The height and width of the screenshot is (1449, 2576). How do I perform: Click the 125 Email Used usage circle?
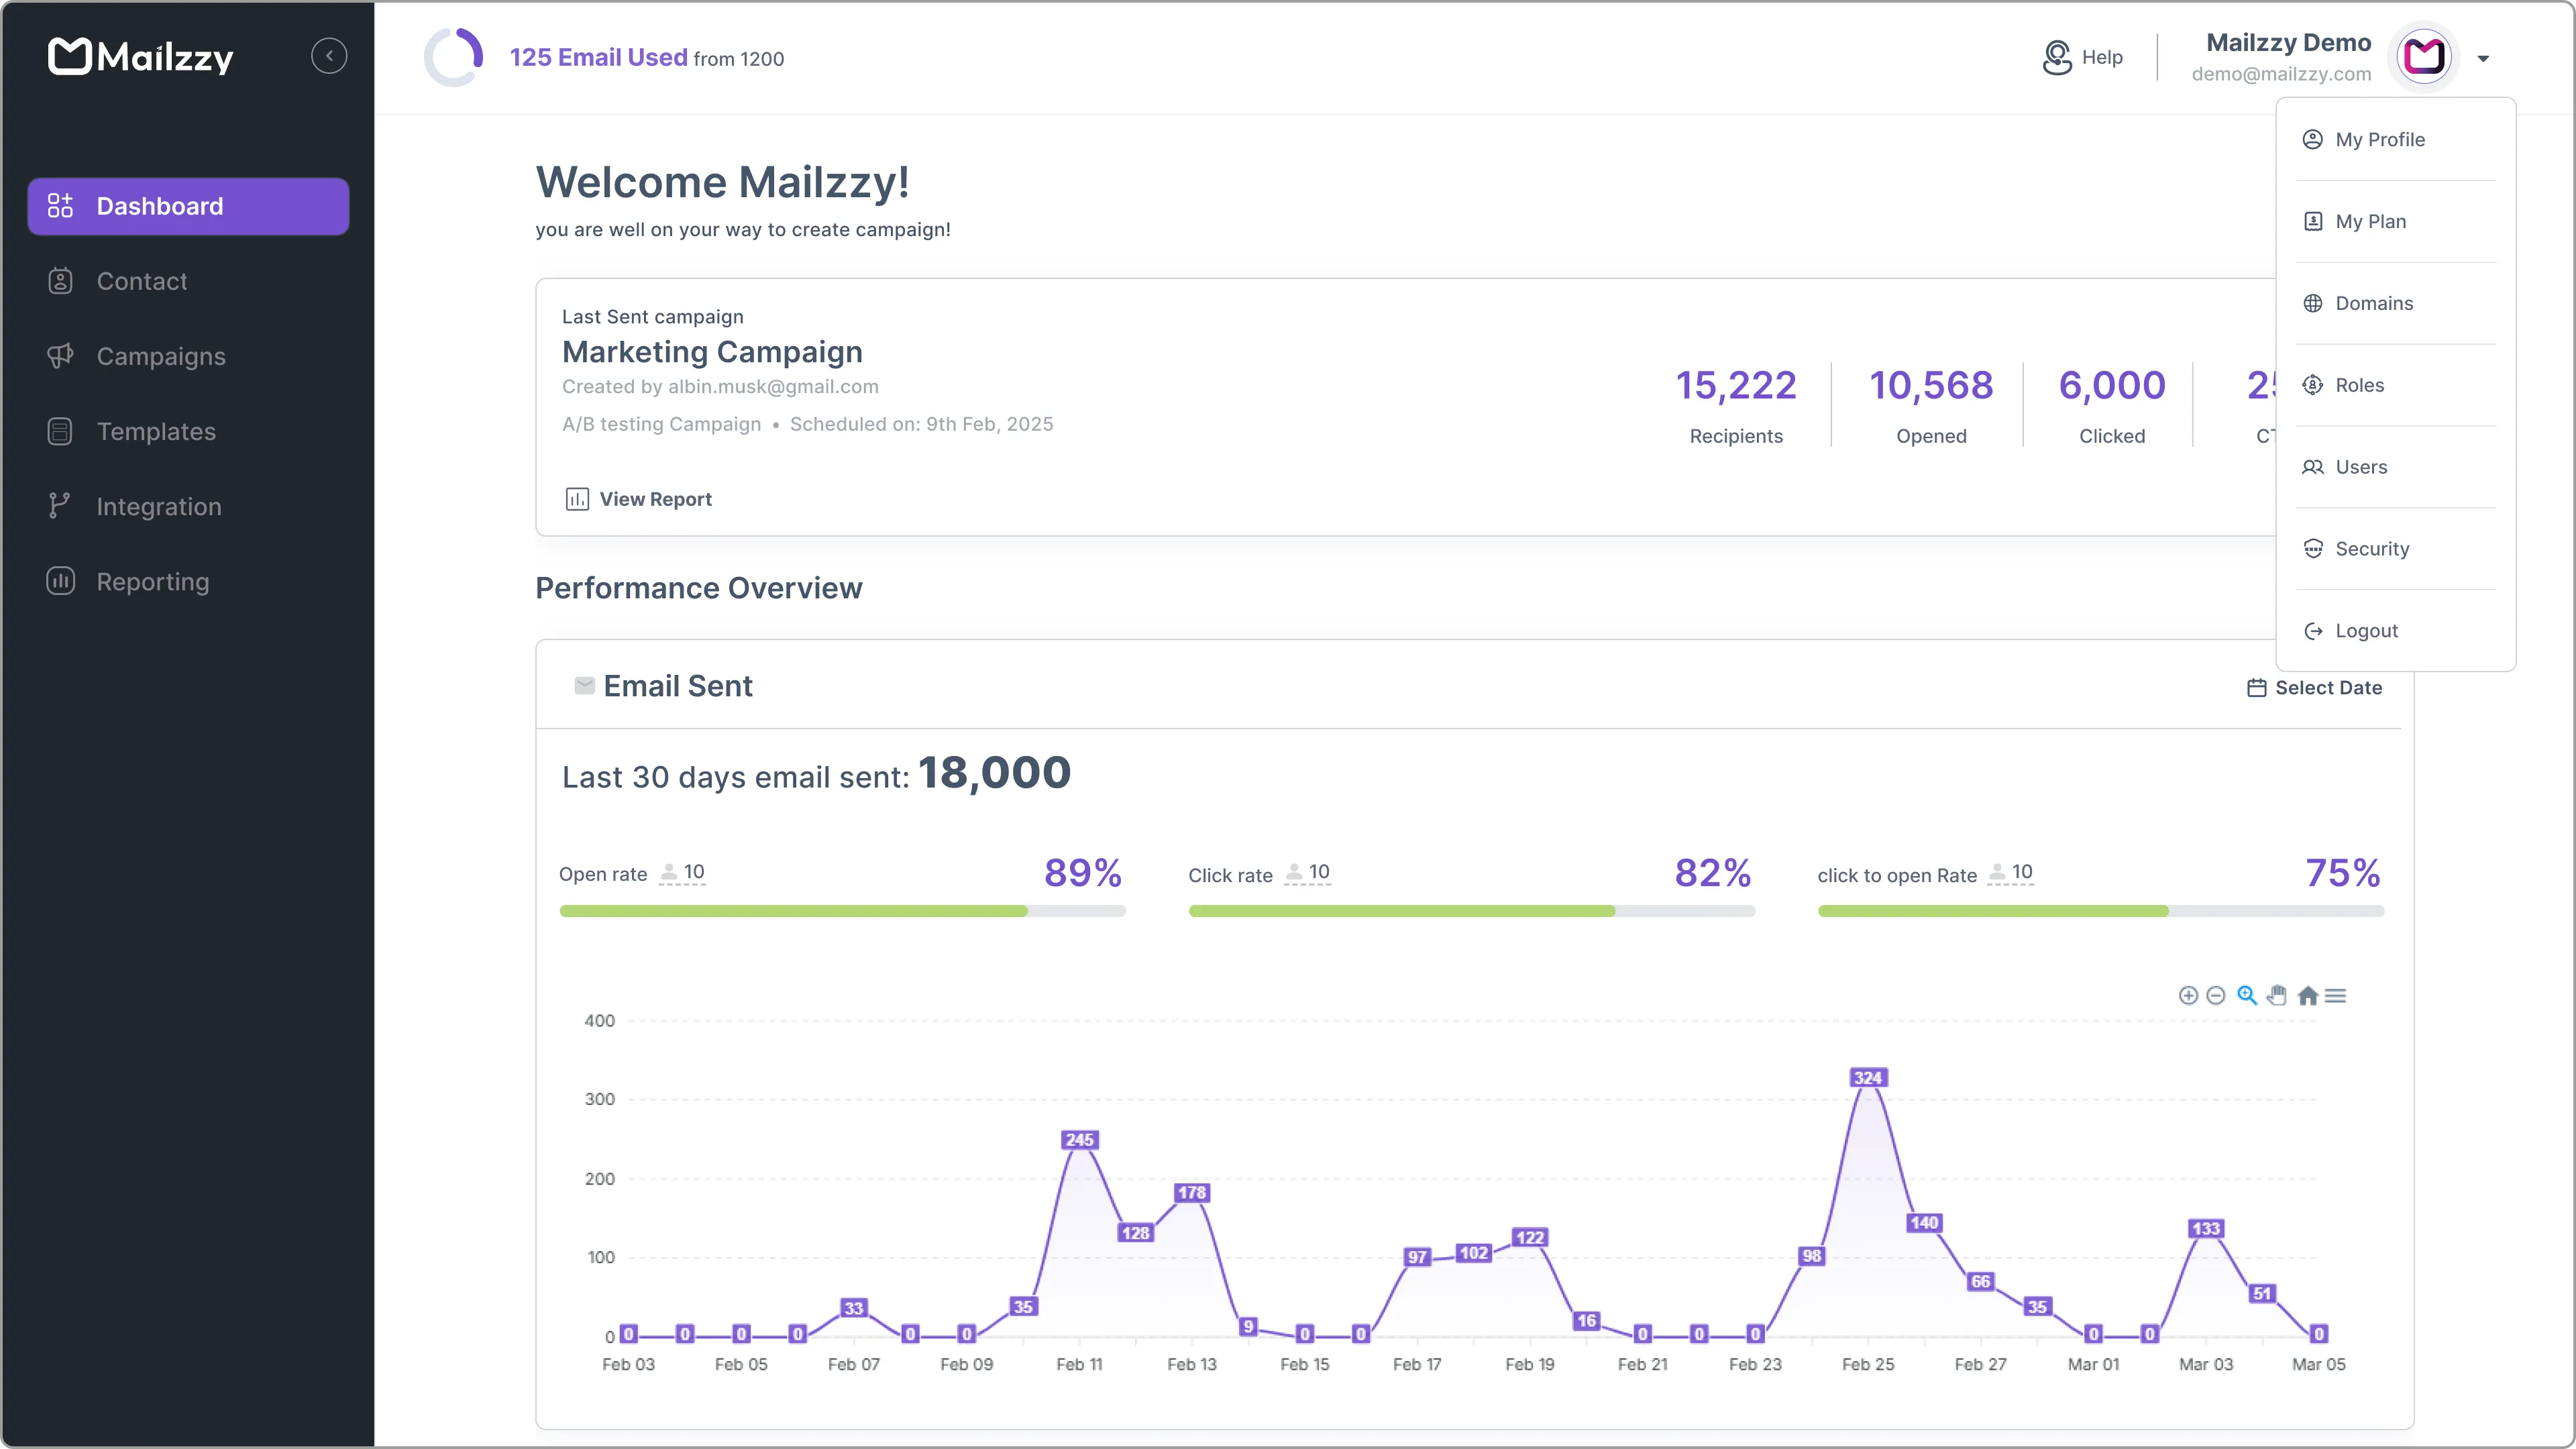point(452,57)
